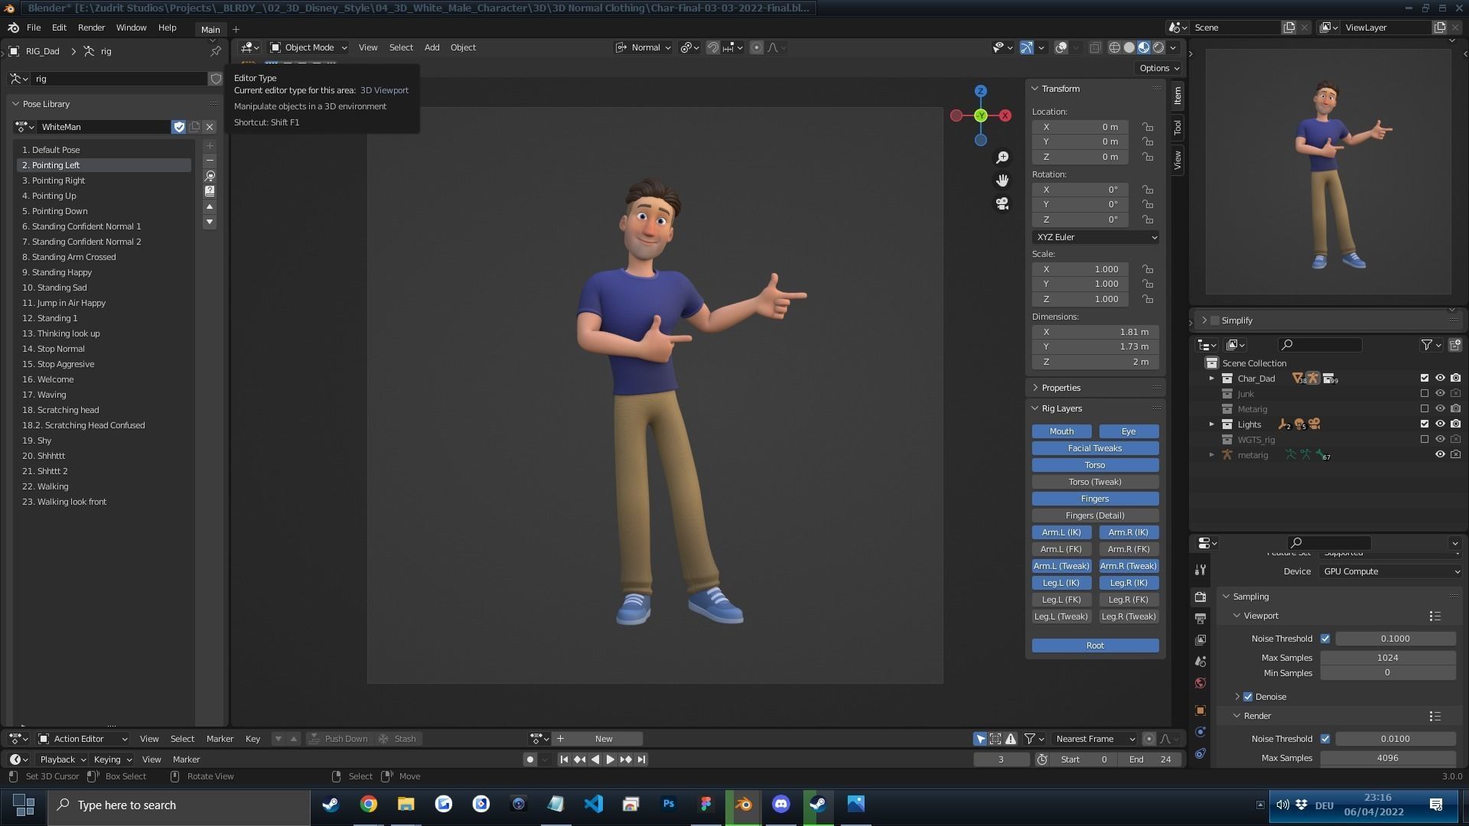Screen dimensions: 1469x826
Task: Switch to the Tool sidebar tab
Action: (1177, 127)
